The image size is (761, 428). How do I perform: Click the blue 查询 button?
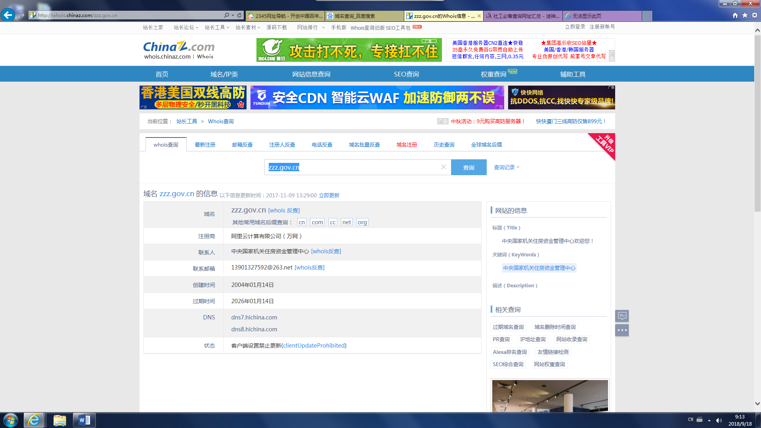[468, 167]
